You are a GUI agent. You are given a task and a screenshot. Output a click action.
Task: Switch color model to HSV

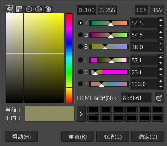point(157,10)
